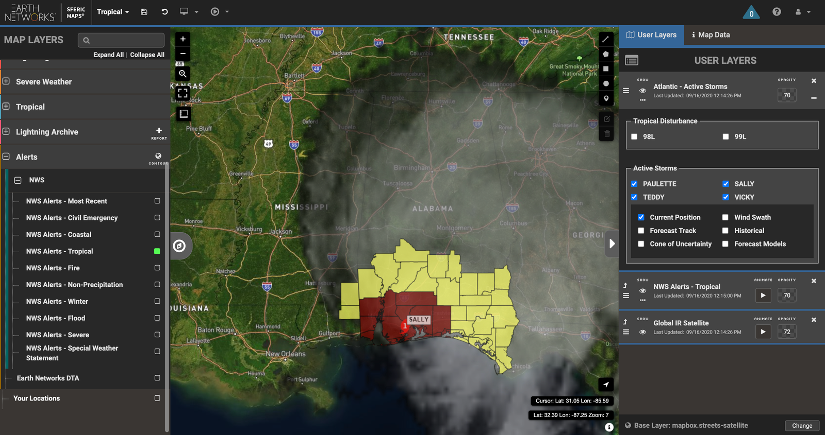Enable the Wind Swath checkbox
The image size is (825, 435).
tap(725, 217)
